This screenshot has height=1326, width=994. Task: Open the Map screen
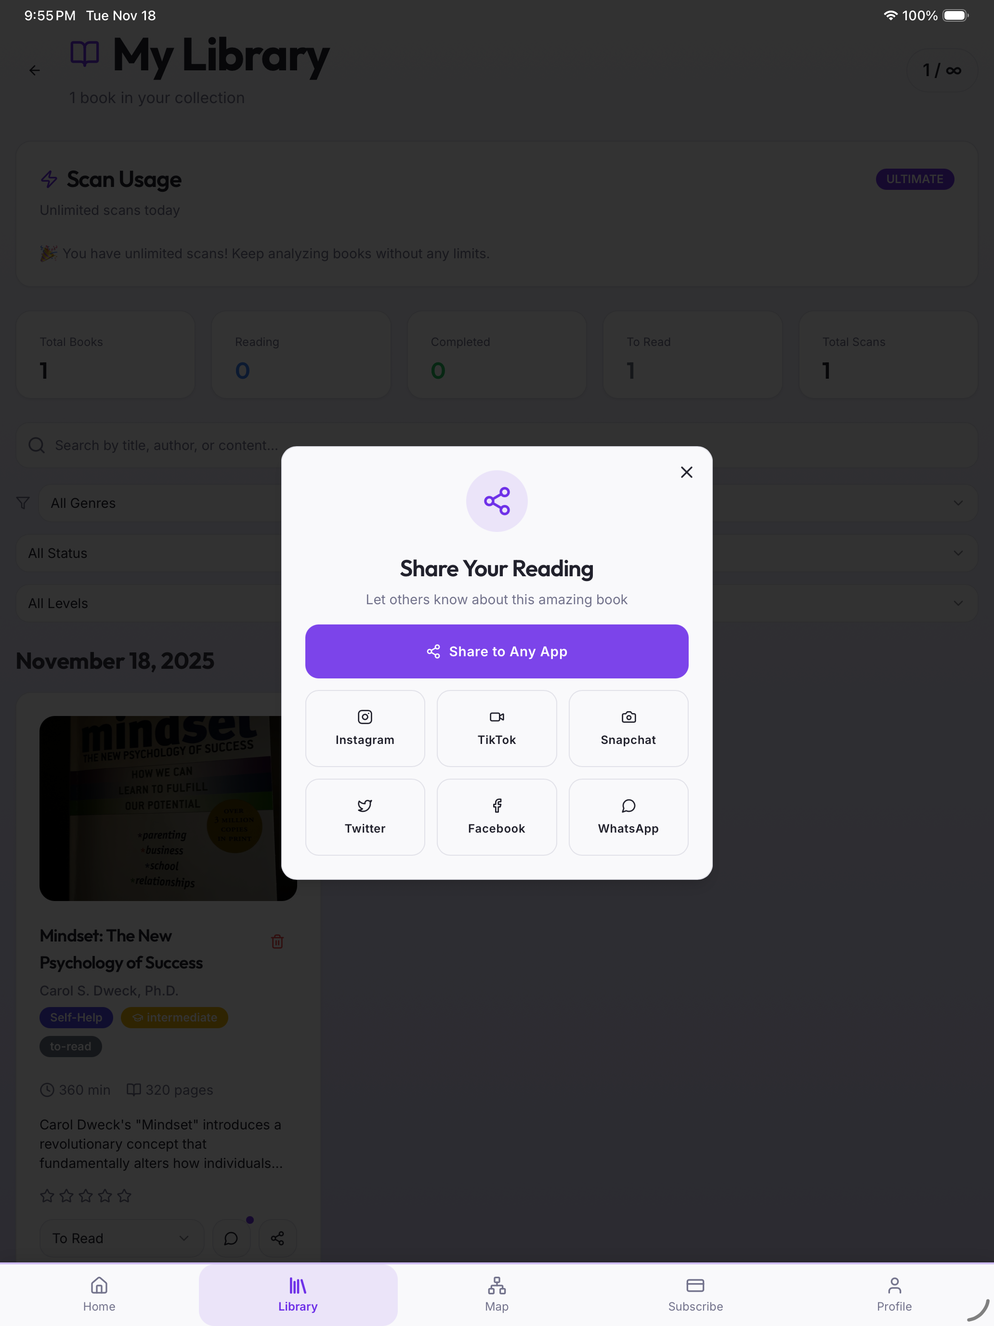click(x=496, y=1294)
